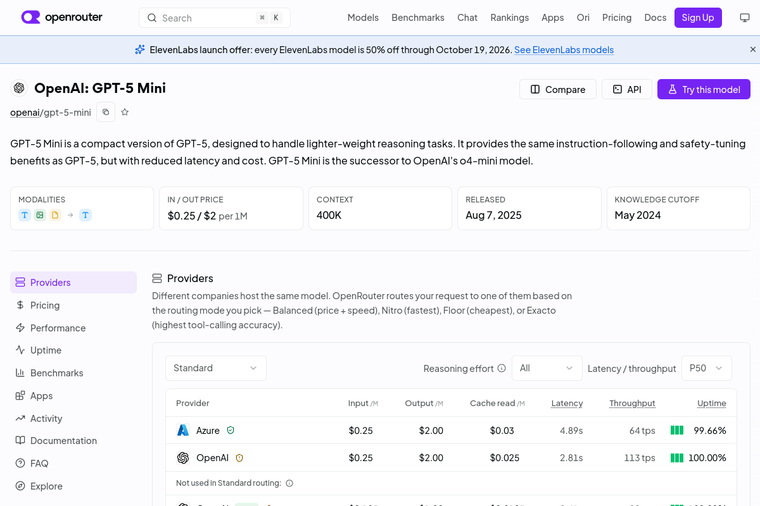Click the openai author link in slug

tap(25, 113)
